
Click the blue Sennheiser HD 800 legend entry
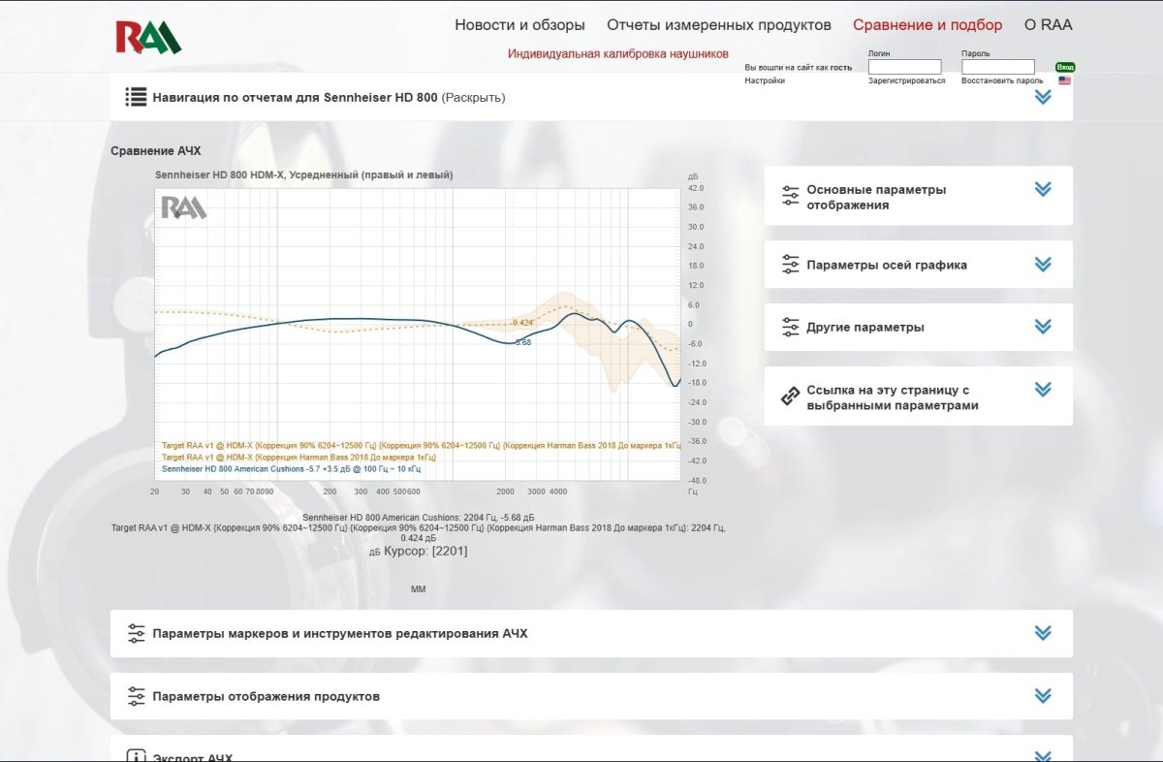pyautogui.click(x=291, y=469)
